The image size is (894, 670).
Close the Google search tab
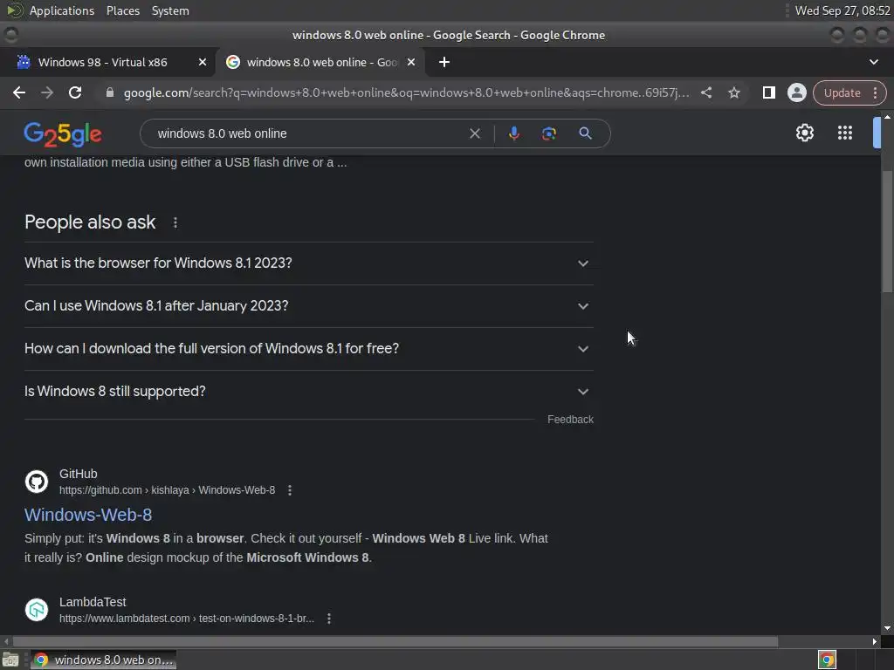411,62
